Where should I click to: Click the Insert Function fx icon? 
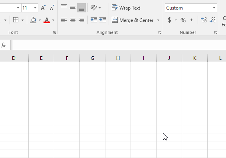click(3, 45)
